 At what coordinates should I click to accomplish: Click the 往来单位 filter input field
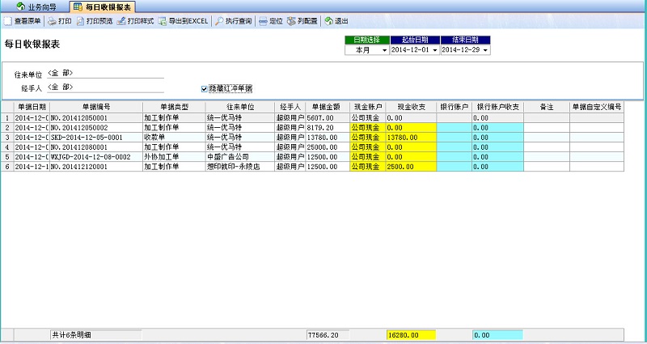coord(105,73)
